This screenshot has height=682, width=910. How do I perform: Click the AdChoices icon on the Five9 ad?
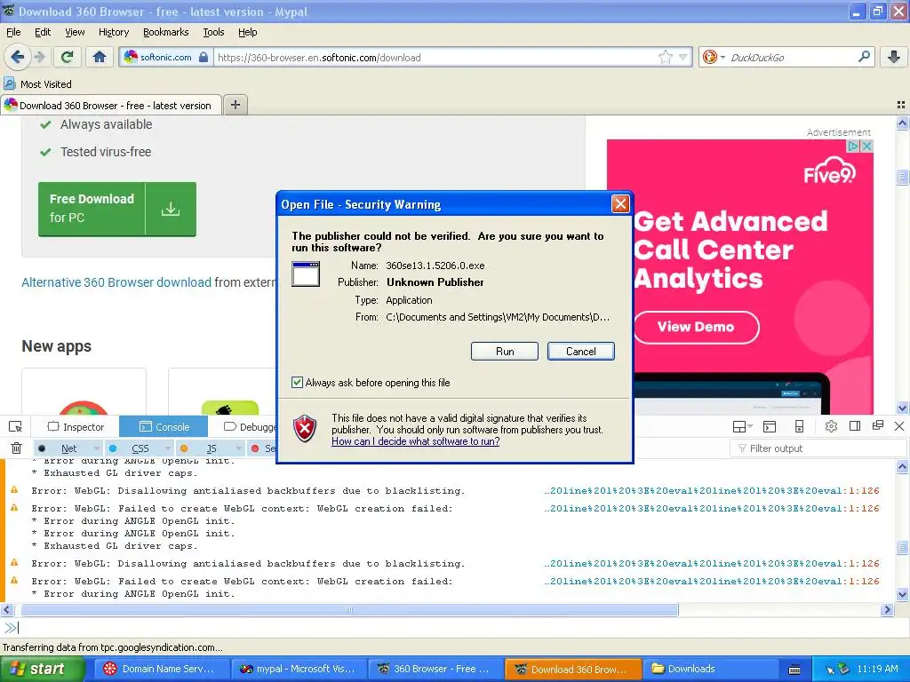coord(853,147)
